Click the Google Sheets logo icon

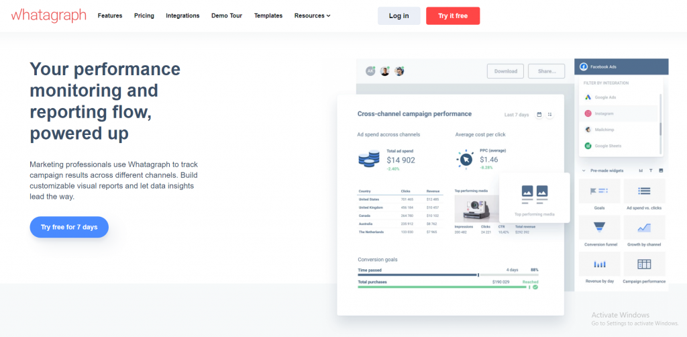[588, 146]
